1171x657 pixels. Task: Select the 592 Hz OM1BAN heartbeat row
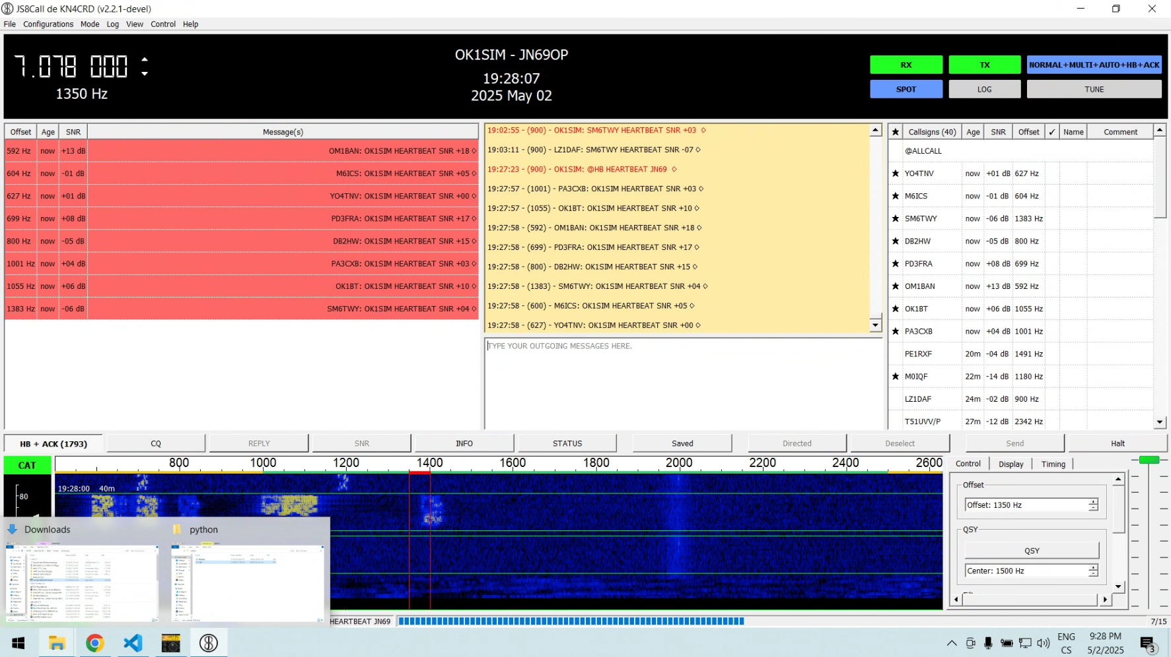[x=241, y=151]
